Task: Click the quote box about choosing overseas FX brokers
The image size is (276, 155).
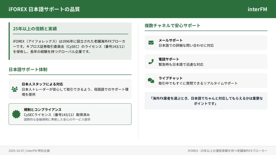Action: click(206, 101)
